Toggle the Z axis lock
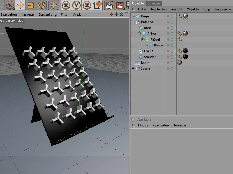Image resolution: width=233 pixels, height=174 pixels. click(87, 5)
